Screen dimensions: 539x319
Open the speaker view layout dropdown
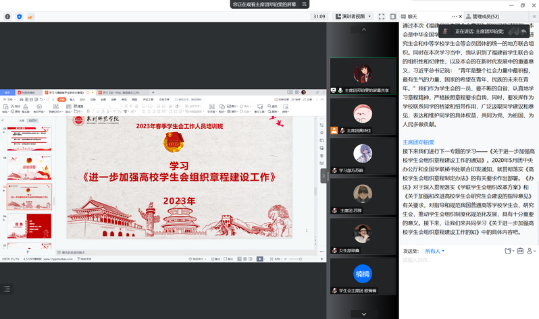(x=353, y=16)
